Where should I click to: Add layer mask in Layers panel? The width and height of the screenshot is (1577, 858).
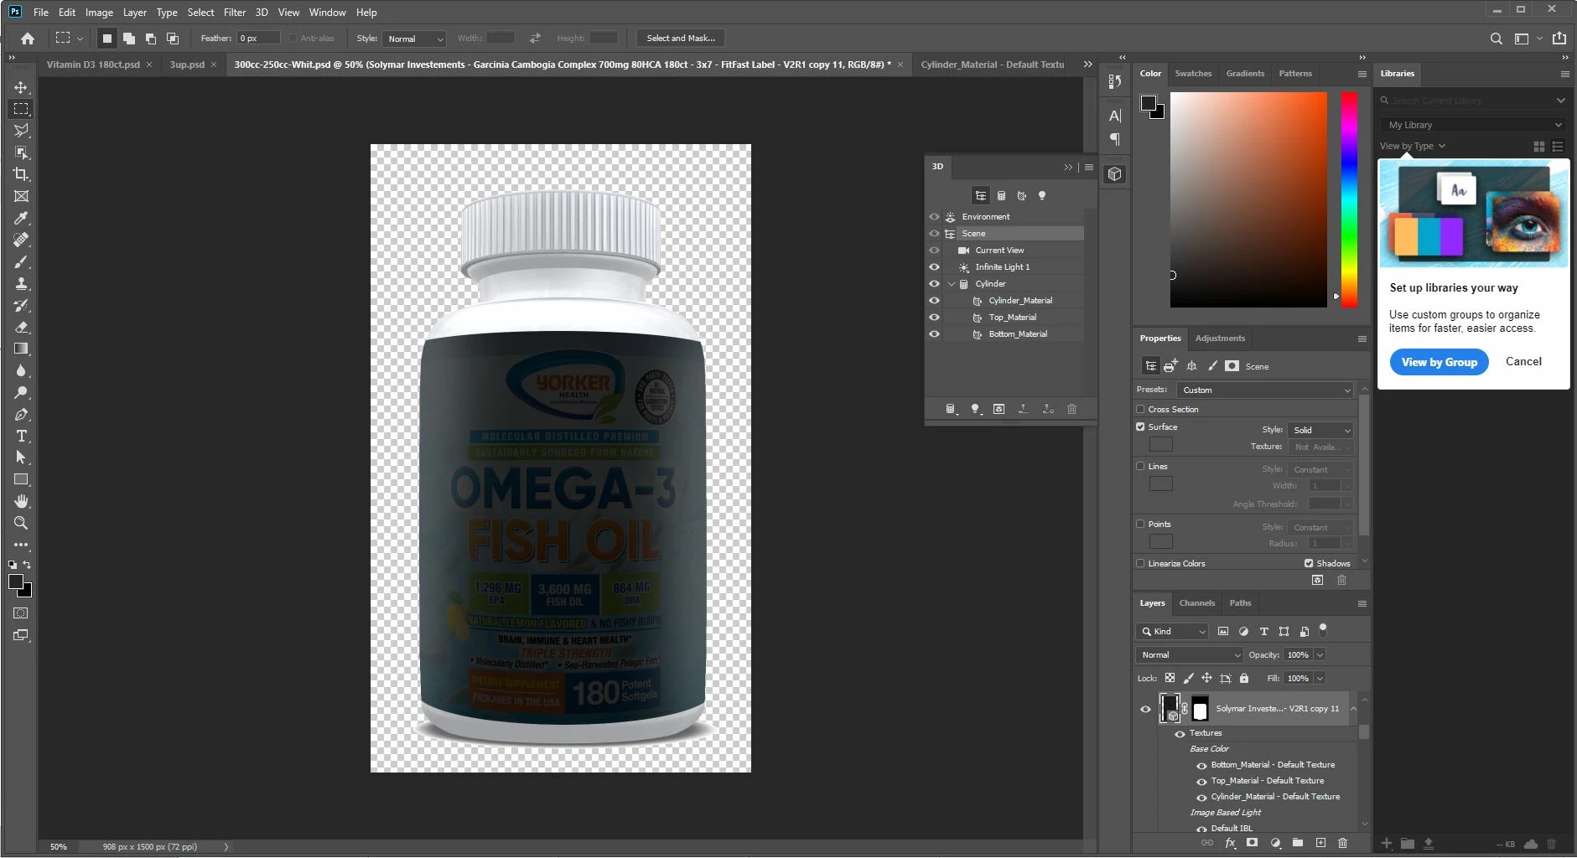click(x=1252, y=843)
